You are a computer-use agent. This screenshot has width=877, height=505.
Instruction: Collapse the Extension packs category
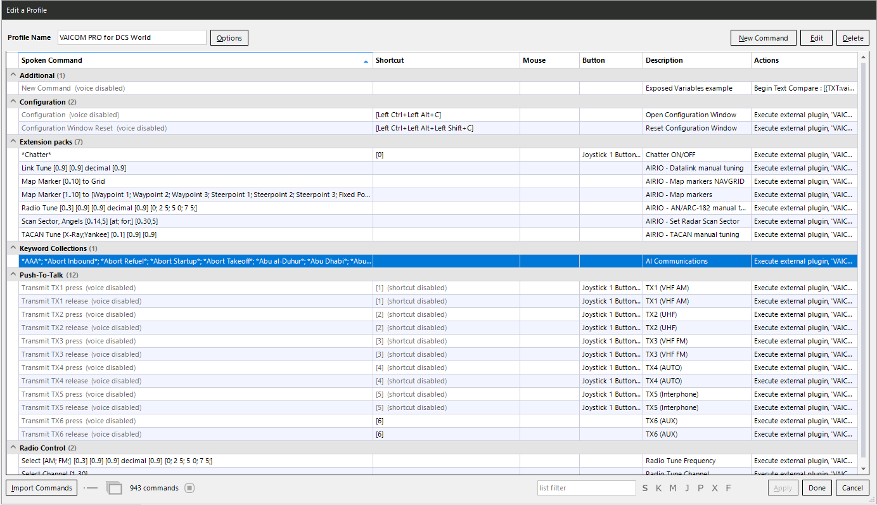click(13, 142)
